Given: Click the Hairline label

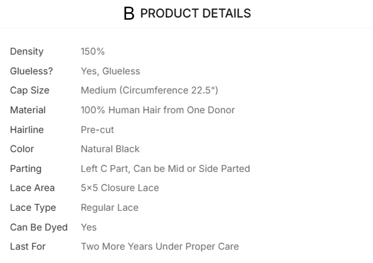Looking at the screenshot, I should 27,130.
